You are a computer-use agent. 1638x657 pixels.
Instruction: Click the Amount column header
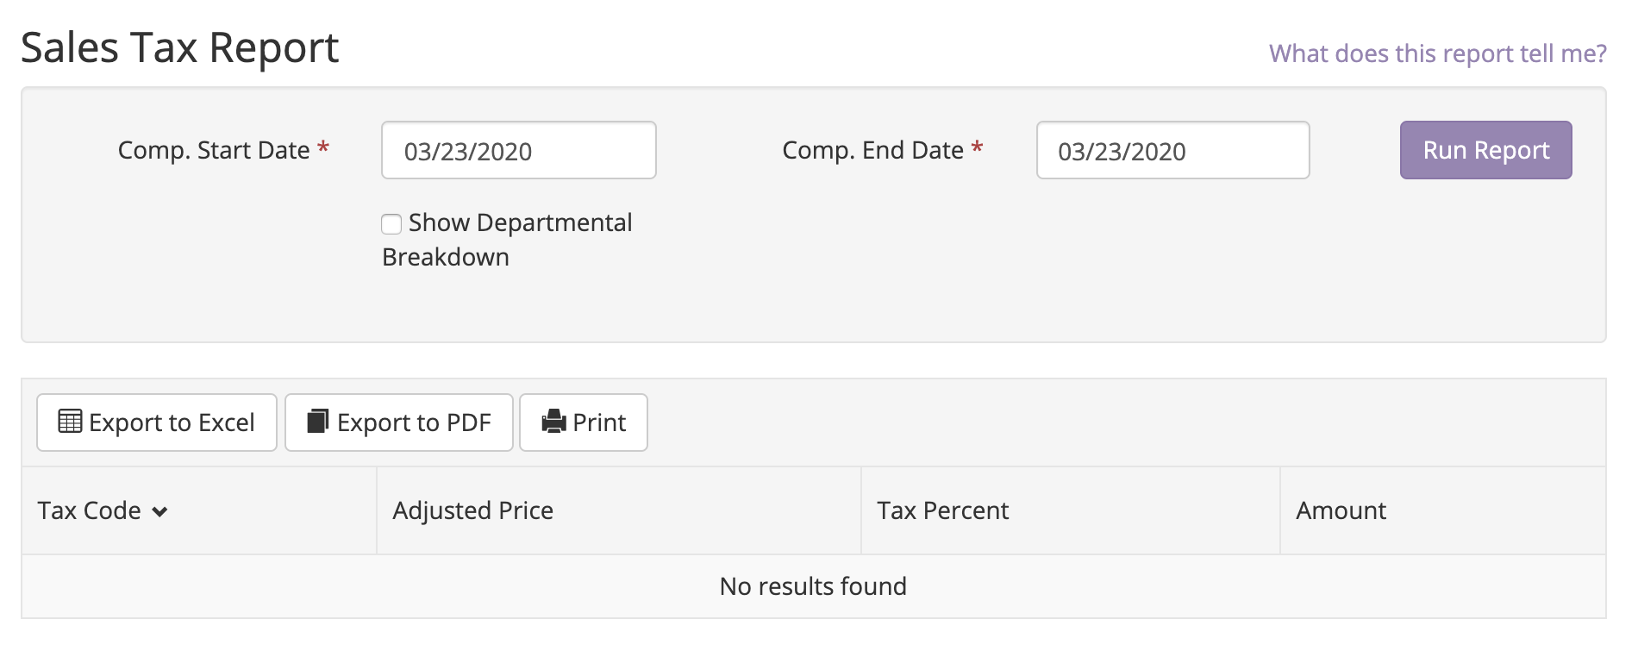click(1341, 510)
